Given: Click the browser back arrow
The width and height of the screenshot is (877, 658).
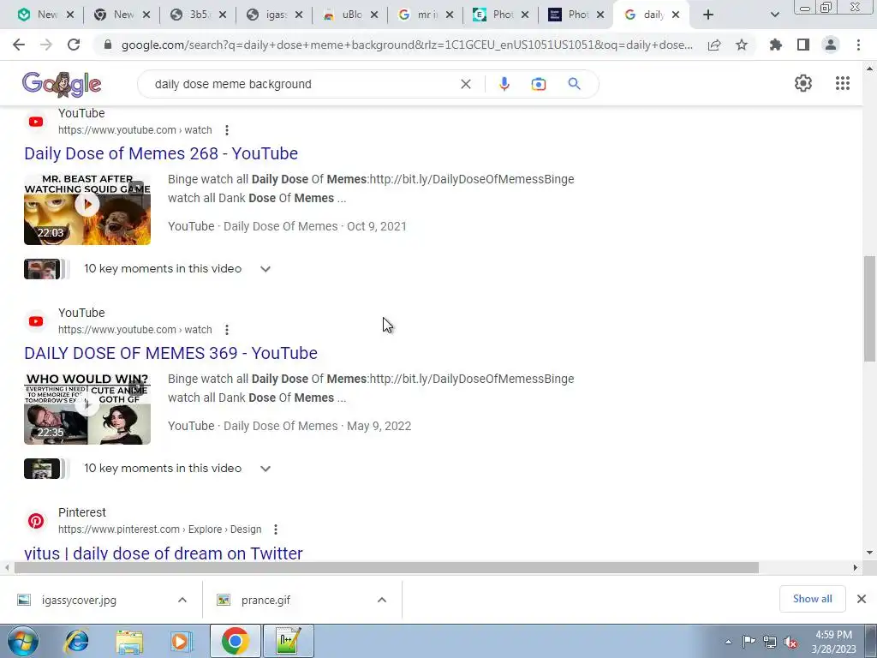Looking at the screenshot, I should (19, 45).
